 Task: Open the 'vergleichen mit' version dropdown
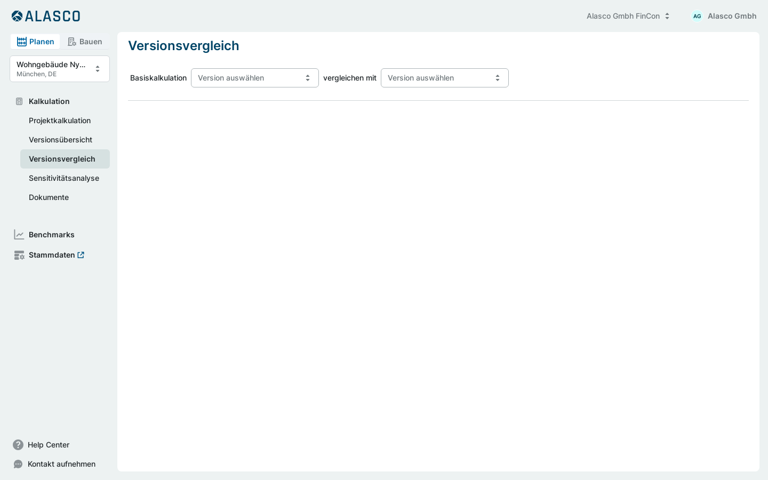point(445,78)
